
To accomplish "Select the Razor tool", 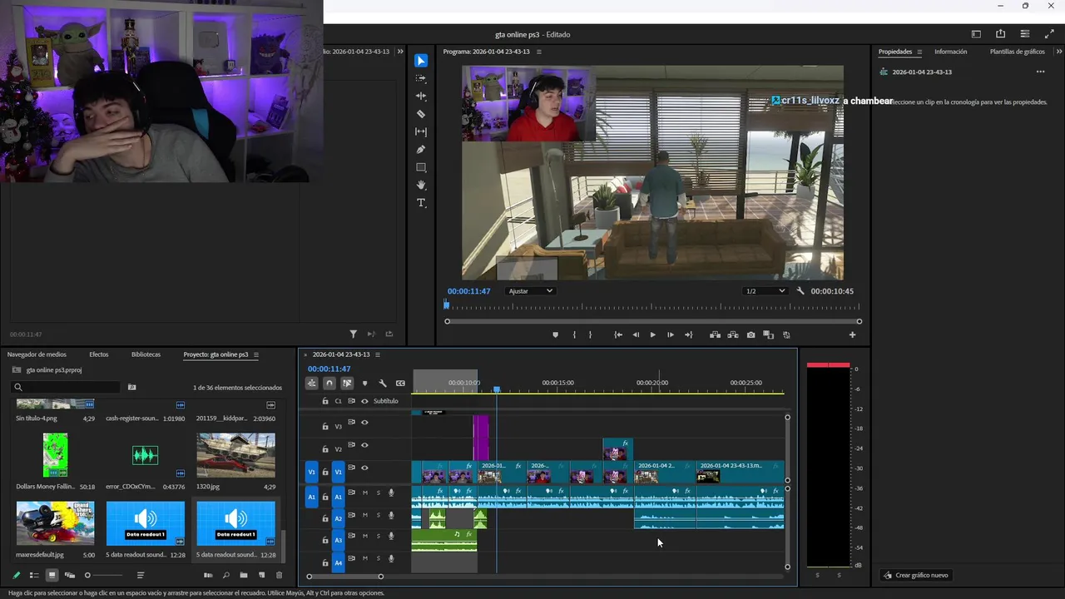I will [421, 114].
